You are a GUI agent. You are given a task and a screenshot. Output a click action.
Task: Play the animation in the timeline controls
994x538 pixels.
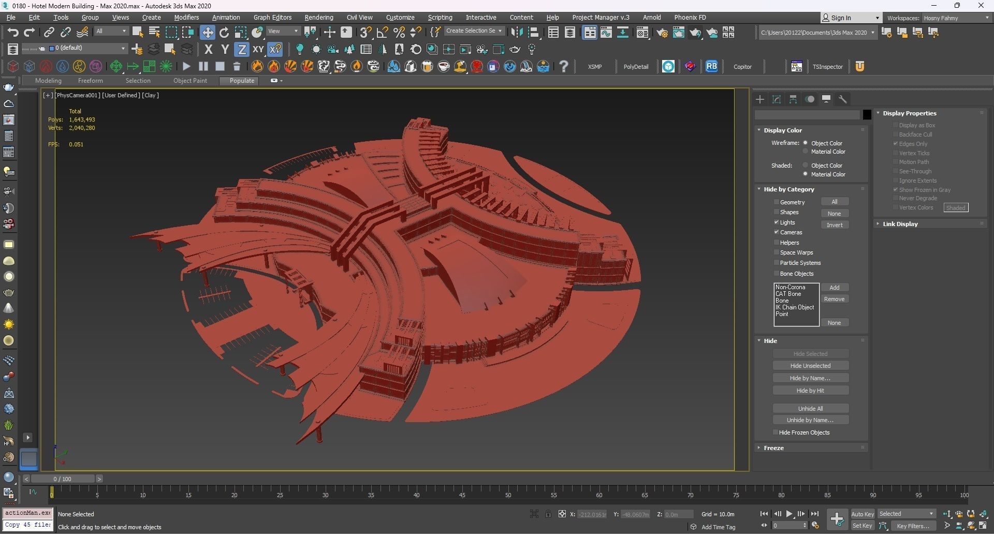[789, 514]
